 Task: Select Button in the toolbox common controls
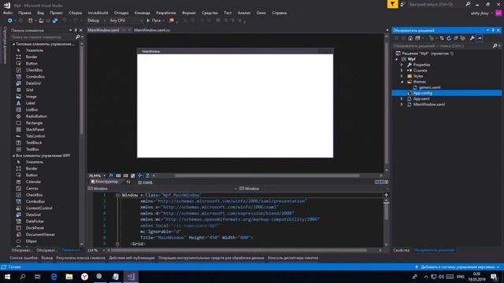[x=31, y=64]
